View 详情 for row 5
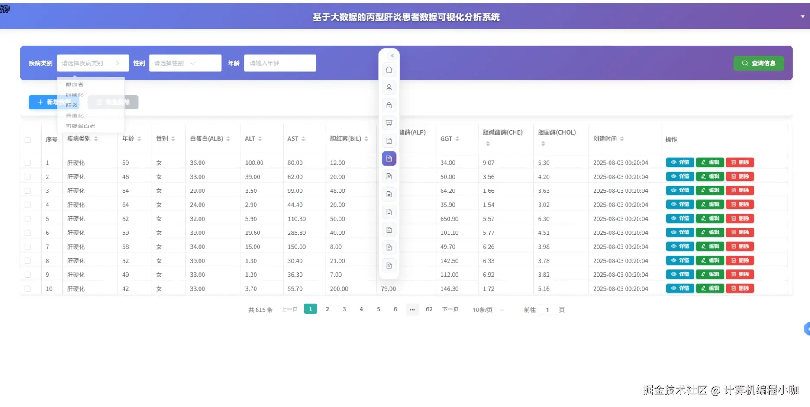The image size is (810, 407). [680, 218]
